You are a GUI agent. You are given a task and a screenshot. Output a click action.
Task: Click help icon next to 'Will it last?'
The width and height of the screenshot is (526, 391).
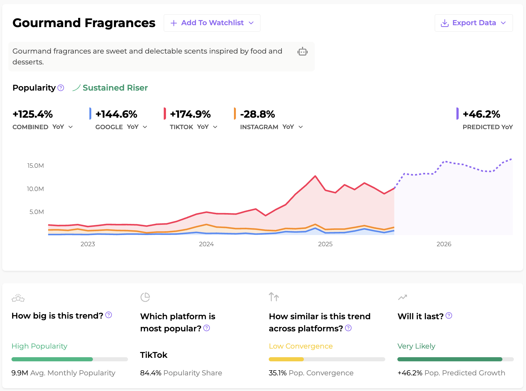[x=449, y=315]
